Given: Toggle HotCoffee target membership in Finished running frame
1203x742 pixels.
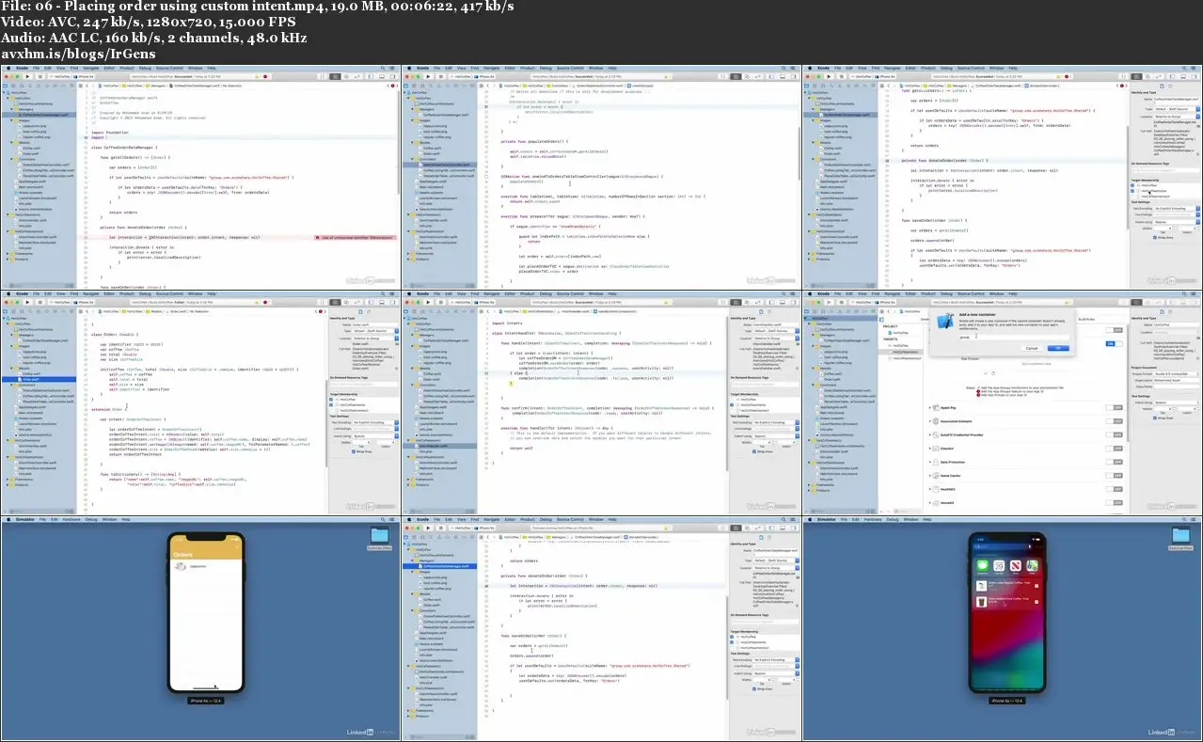Looking at the screenshot, I should point(732,637).
